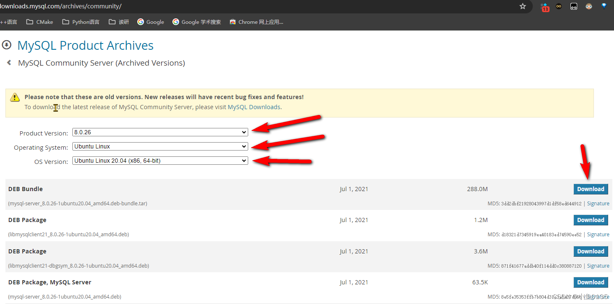Open the MySQL Product Archives heading link
614x304 pixels.
click(x=85, y=45)
